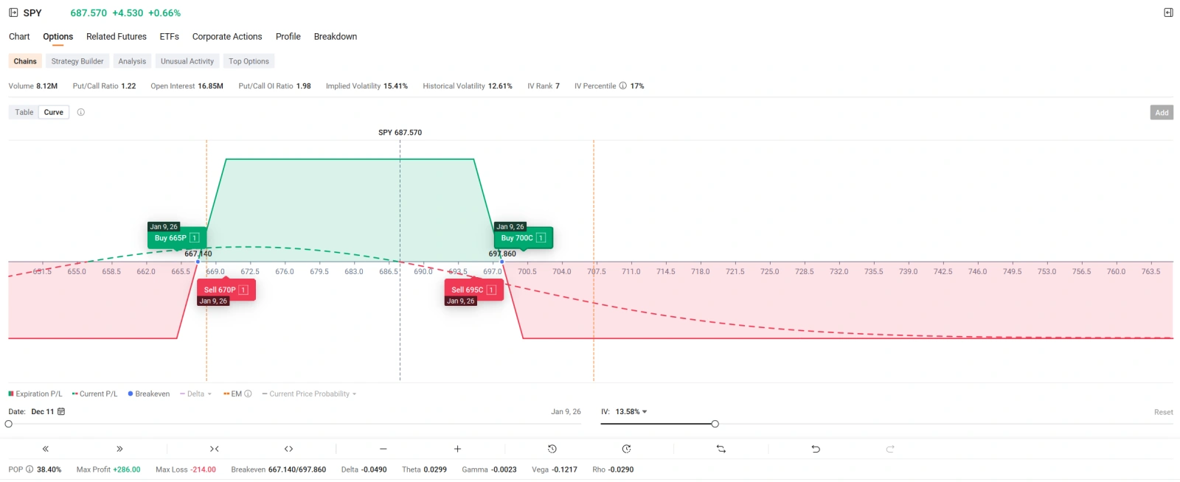
Task: Expand the Delta legend dropdown
Action: point(195,394)
